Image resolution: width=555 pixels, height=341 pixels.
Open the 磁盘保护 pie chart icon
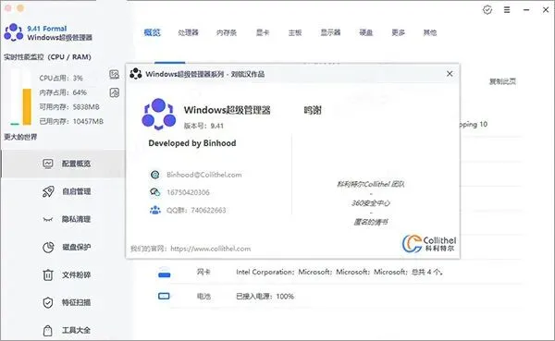click(x=48, y=247)
